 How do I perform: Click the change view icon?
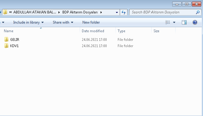tap(168, 22)
